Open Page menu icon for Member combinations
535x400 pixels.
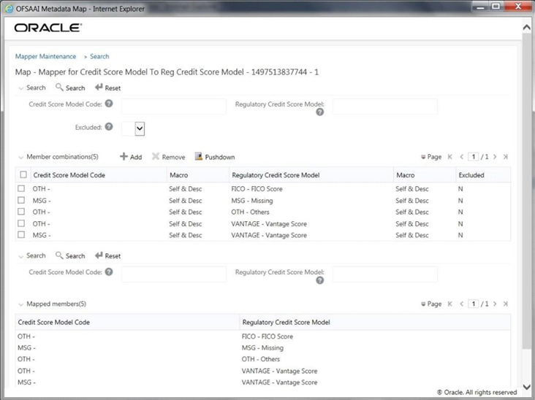click(x=423, y=157)
